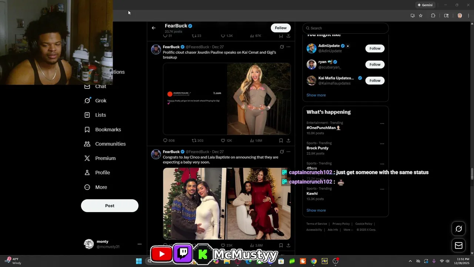Open Privacy Policy link
The height and width of the screenshot is (267, 474).
pos(341,224)
